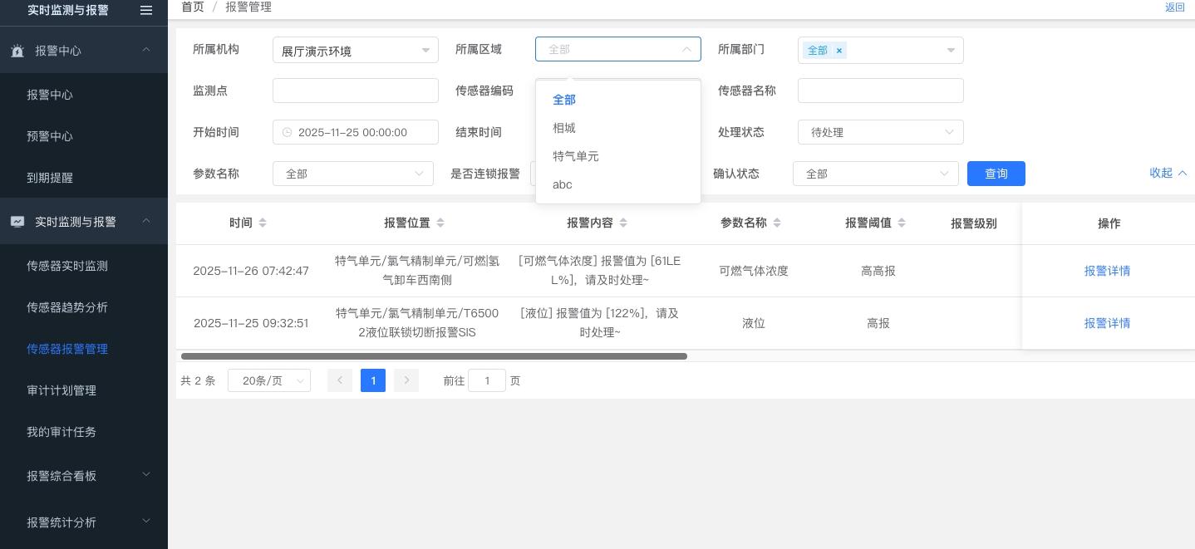
Task: Click the sort arrows on 时间 column
Action: coord(263,223)
